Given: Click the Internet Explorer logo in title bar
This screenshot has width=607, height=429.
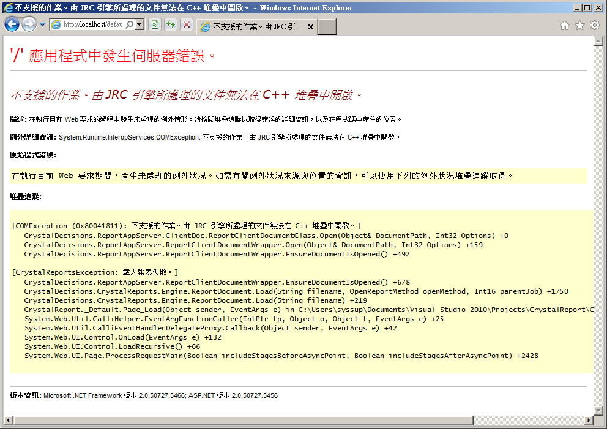Looking at the screenshot, I should [x=8, y=8].
